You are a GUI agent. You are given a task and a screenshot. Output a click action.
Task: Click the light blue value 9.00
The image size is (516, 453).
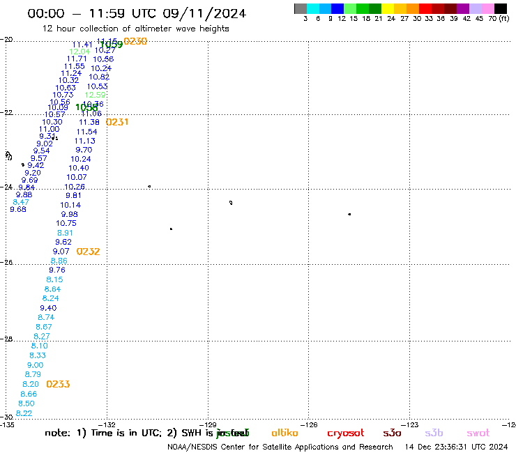pos(35,365)
